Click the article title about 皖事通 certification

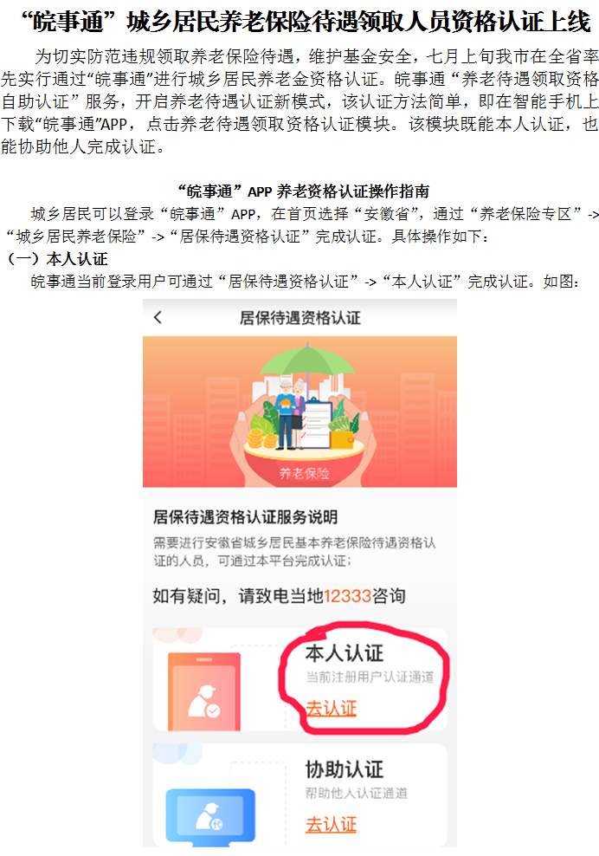coord(306,22)
